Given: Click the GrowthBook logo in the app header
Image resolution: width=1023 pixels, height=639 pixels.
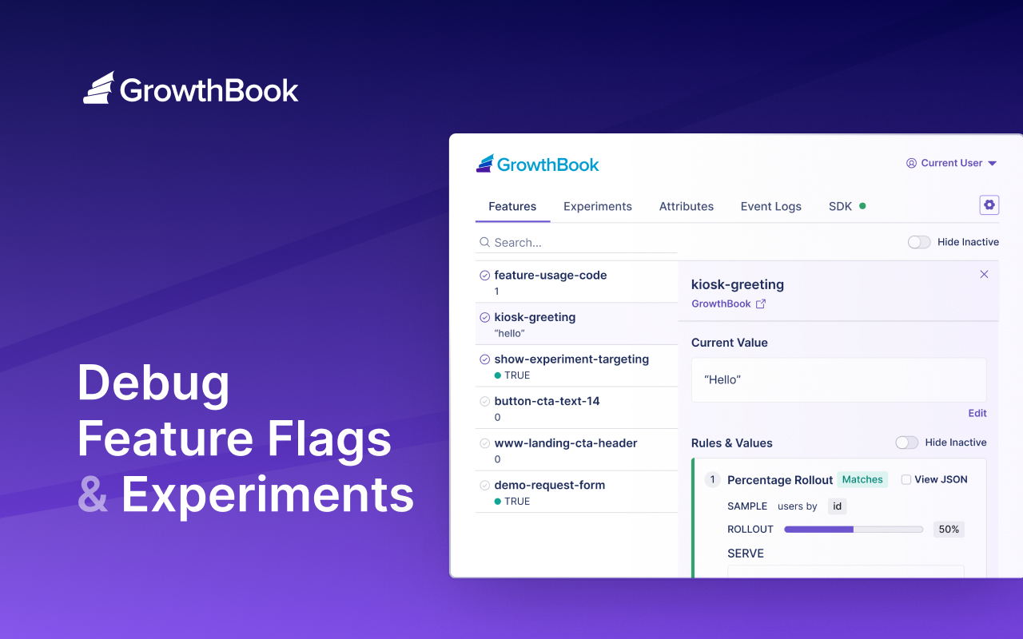Looking at the screenshot, I should (537, 164).
